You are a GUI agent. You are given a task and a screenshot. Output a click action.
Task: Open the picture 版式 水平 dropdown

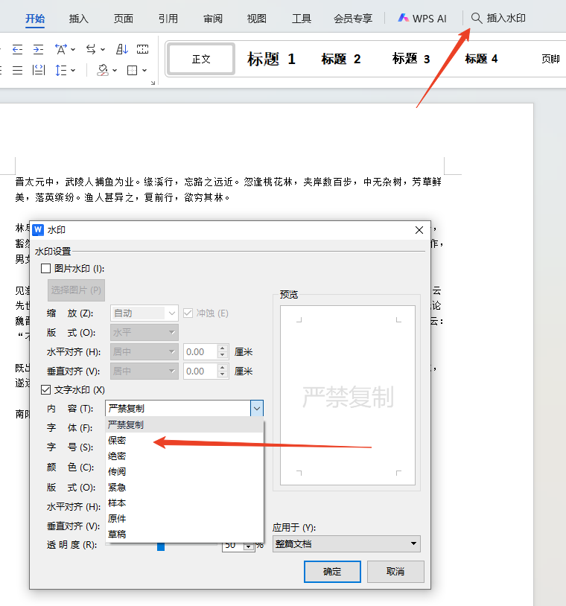(144, 332)
